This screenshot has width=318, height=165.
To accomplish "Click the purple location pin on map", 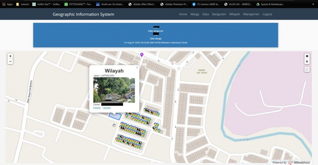I will coord(142,55).
